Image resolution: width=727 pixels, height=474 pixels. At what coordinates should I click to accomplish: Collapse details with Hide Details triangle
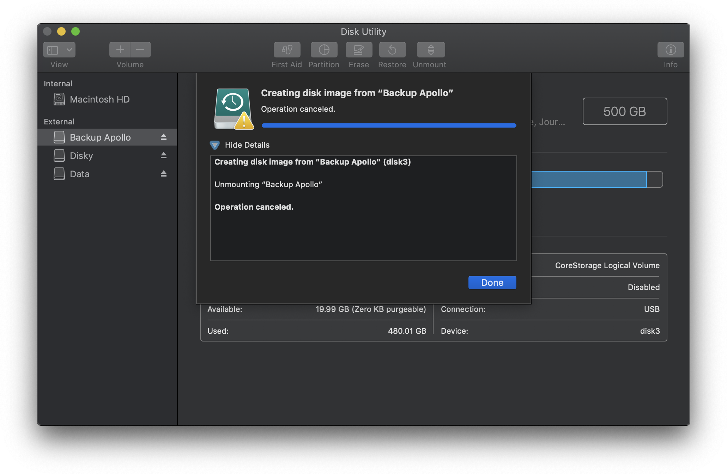pyautogui.click(x=215, y=145)
